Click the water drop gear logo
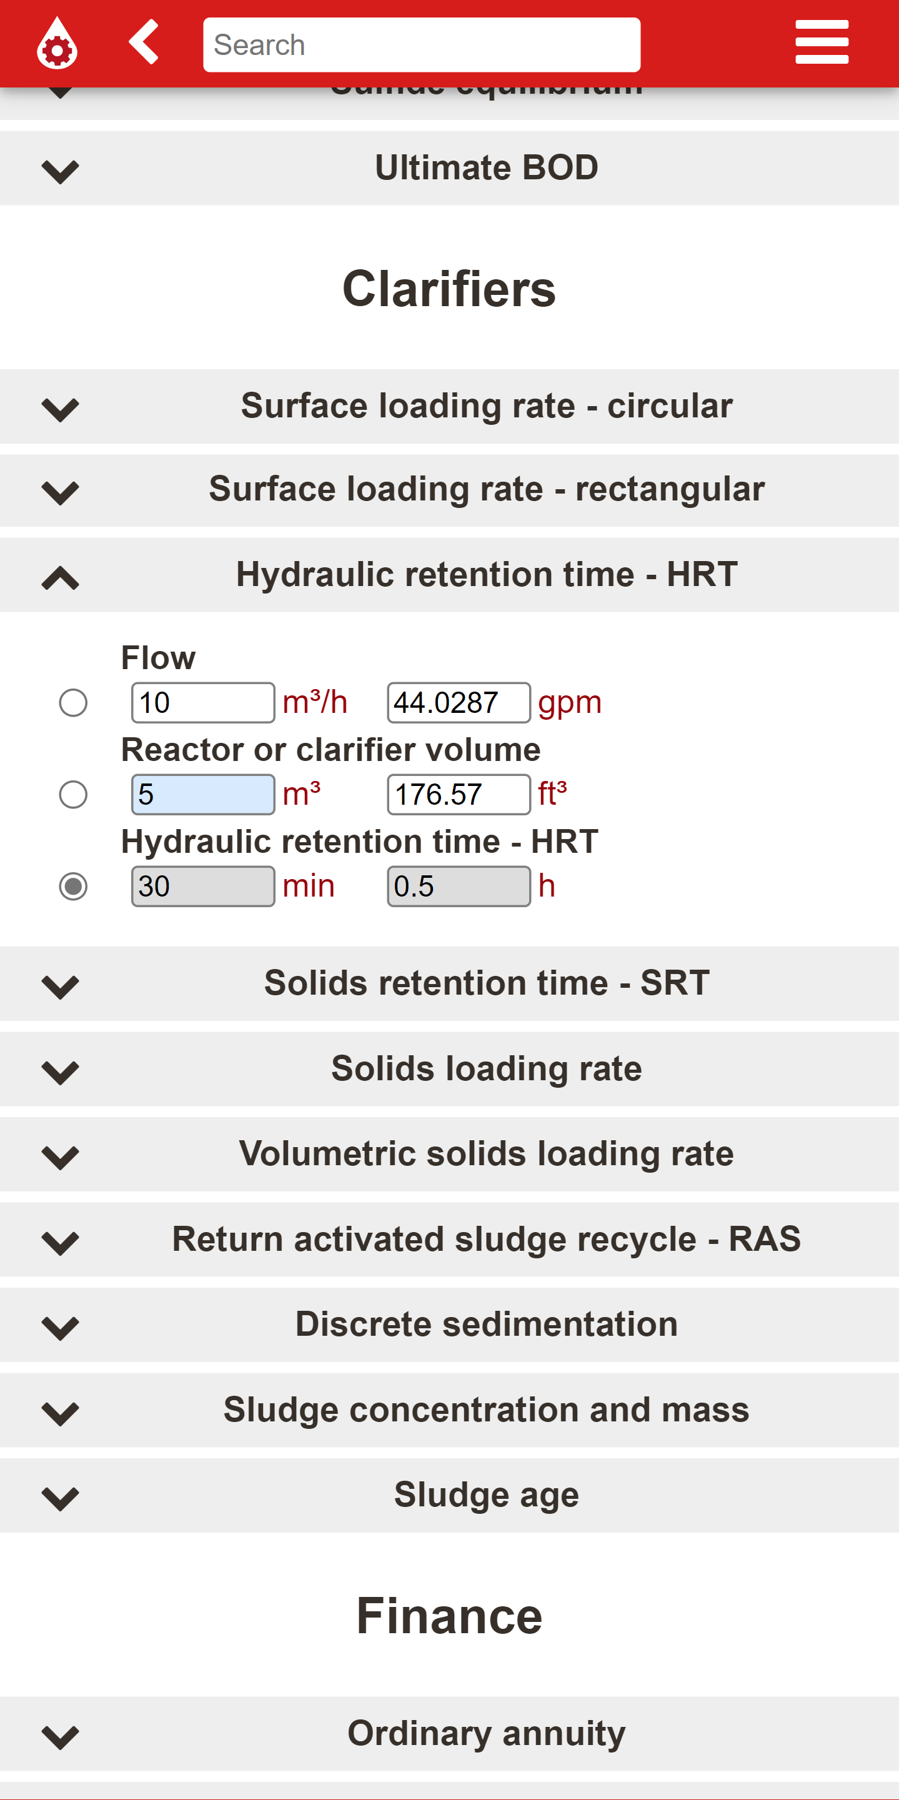The image size is (899, 1800). coord(57,43)
